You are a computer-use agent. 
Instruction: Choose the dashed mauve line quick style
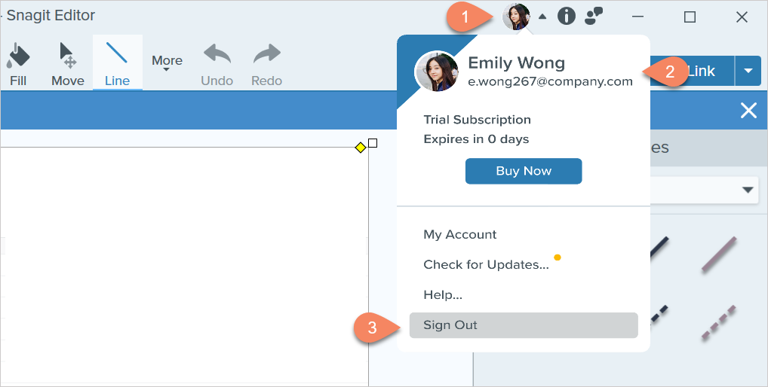pyautogui.click(x=718, y=322)
